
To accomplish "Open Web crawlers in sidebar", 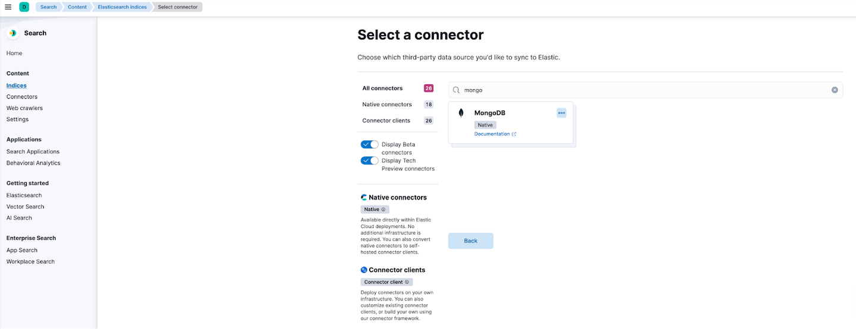I will click(24, 108).
